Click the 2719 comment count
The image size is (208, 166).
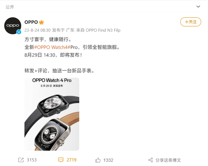pos(71,160)
